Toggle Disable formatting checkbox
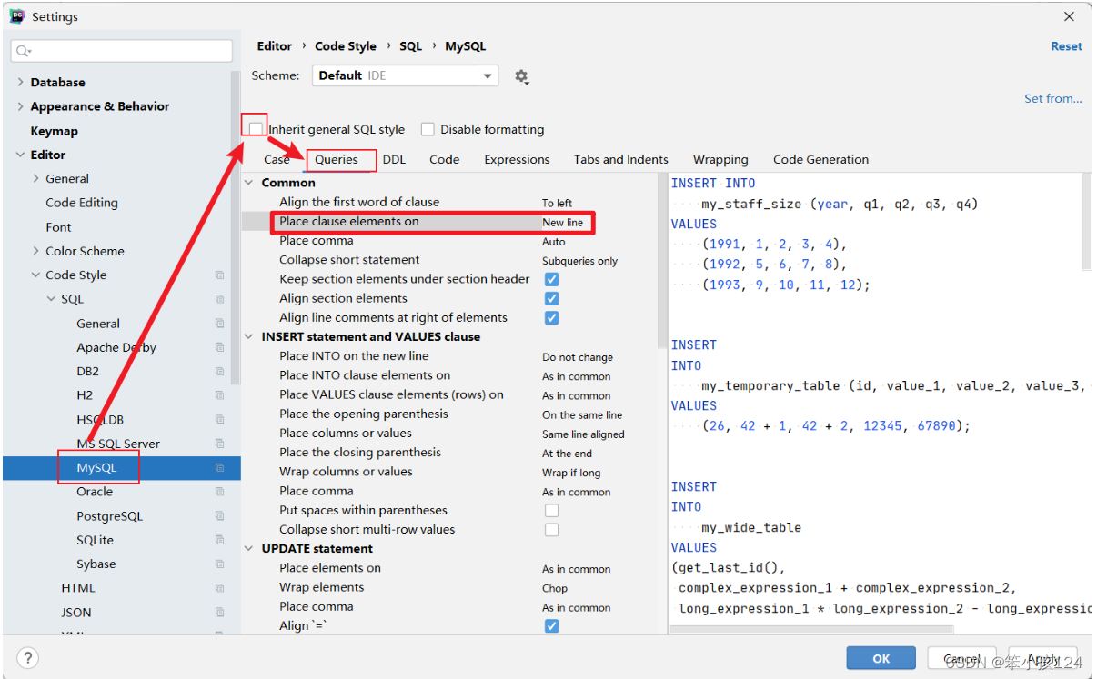This screenshot has height=679, width=1097. [x=428, y=129]
